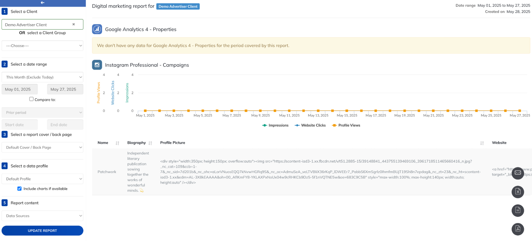
Task: Export the report as a Word document
Action: (518, 210)
